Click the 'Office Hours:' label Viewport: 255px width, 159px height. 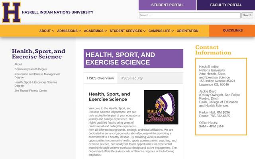[x=208, y=123]
